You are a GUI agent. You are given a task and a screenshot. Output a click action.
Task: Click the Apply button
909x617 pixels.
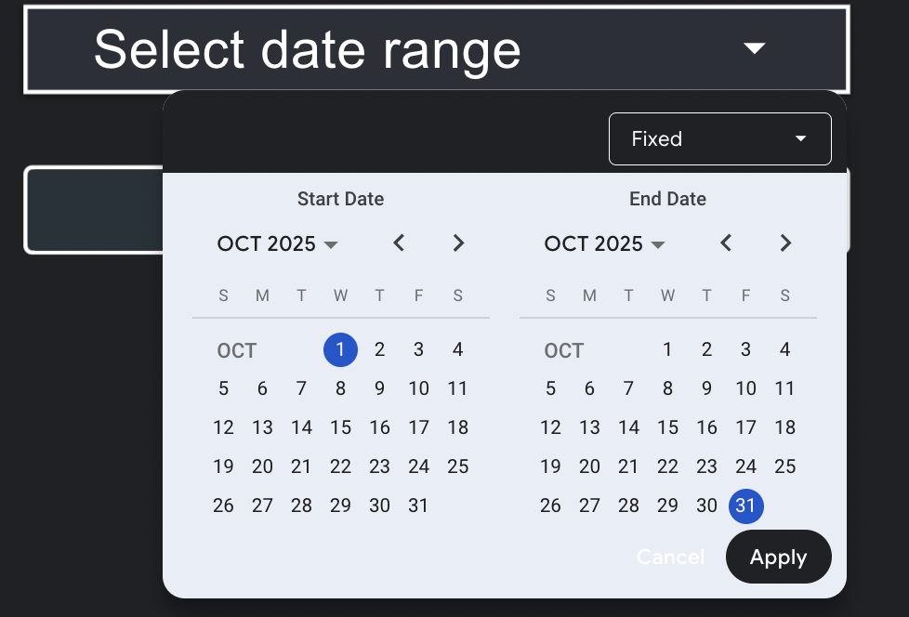pos(778,557)
